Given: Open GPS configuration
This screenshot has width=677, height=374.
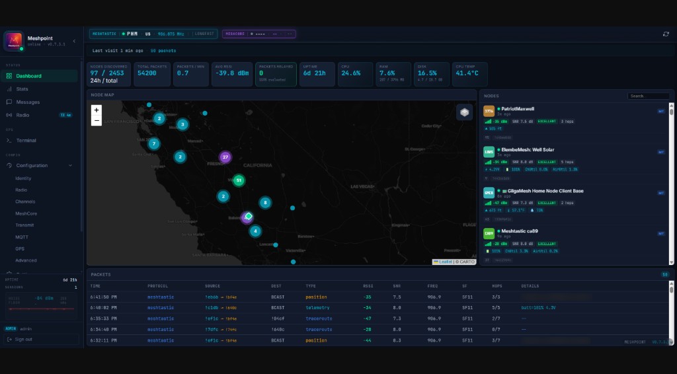Looking at the screenshot, I should [x=20, y=249].
